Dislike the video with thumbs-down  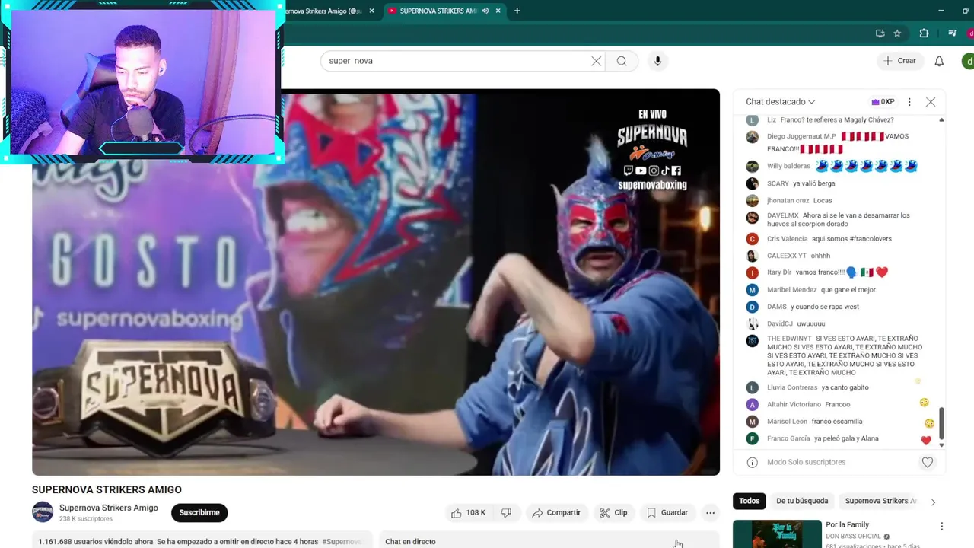(x=506, y=513)
